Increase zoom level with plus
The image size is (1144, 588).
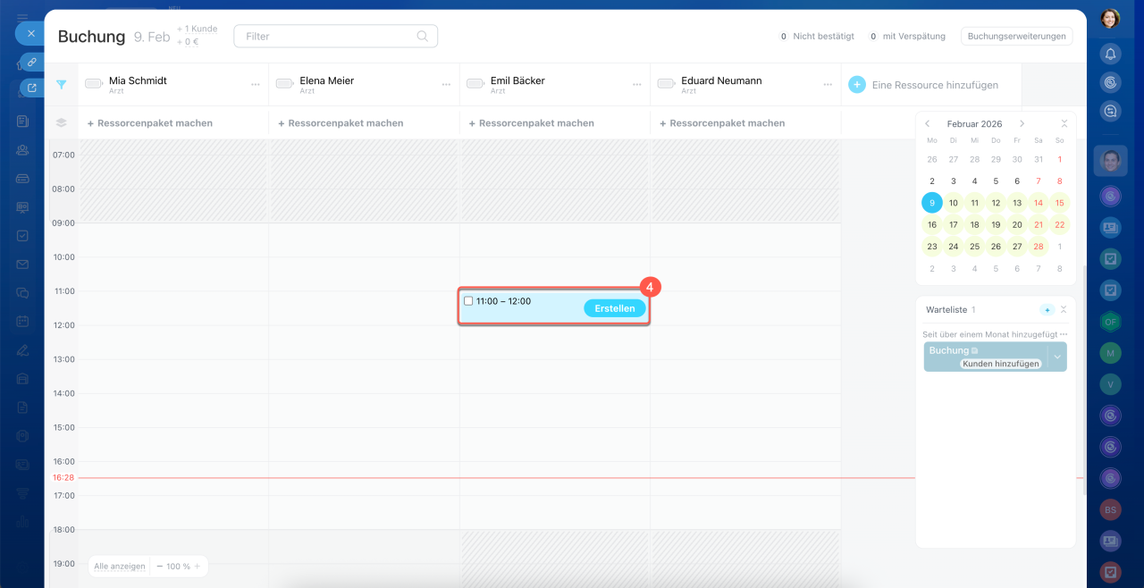coord(198,567)
